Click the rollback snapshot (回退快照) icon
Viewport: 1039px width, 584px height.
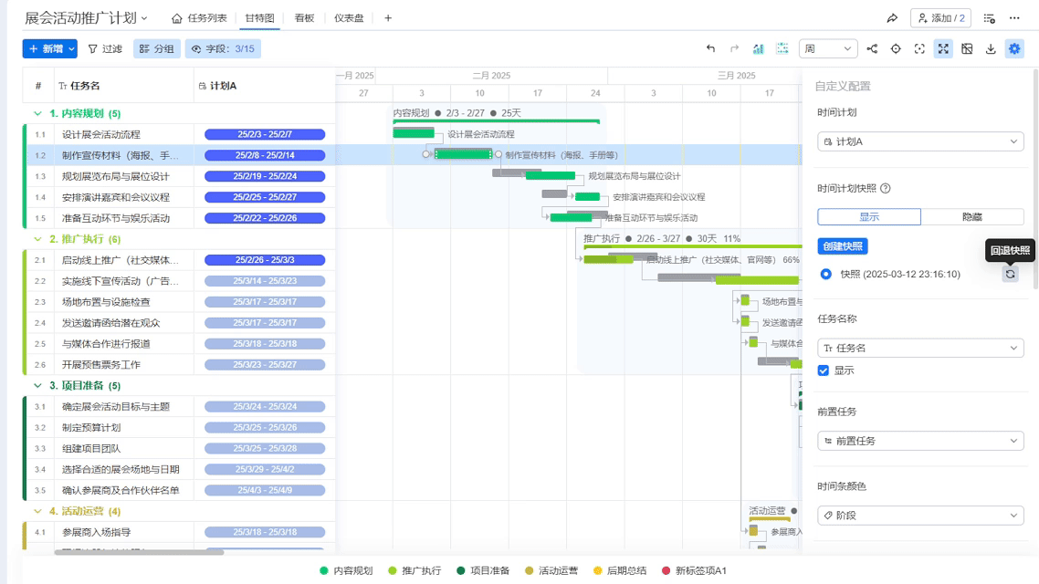[x=1010, y=274]
